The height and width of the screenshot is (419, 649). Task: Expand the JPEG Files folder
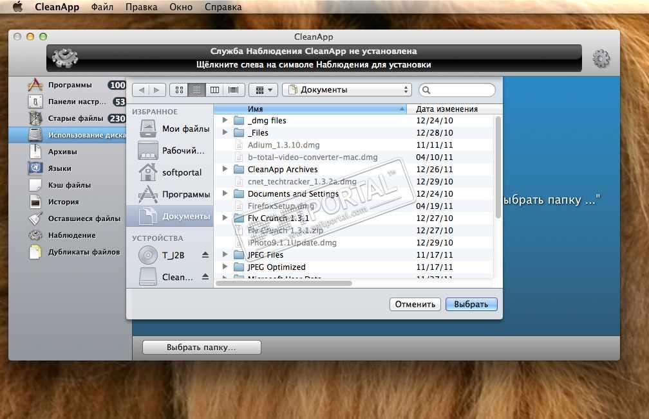(x=225, y=254)
